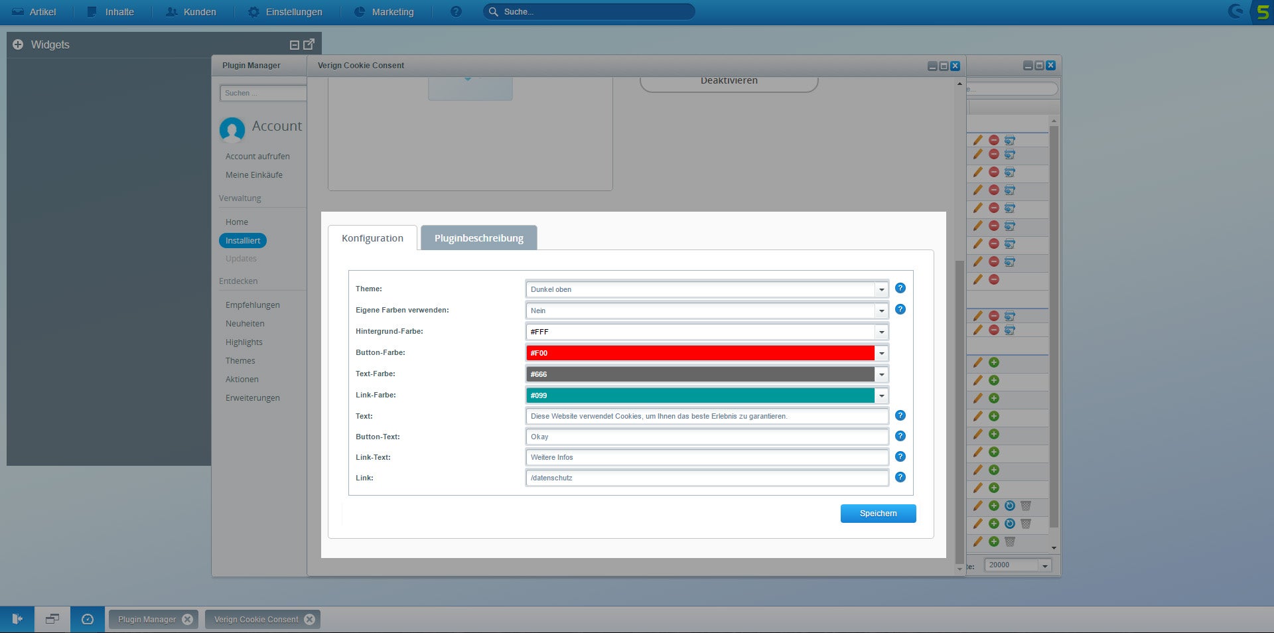
Task: Click the Deaktivieren button
Action: coord(729,82)
